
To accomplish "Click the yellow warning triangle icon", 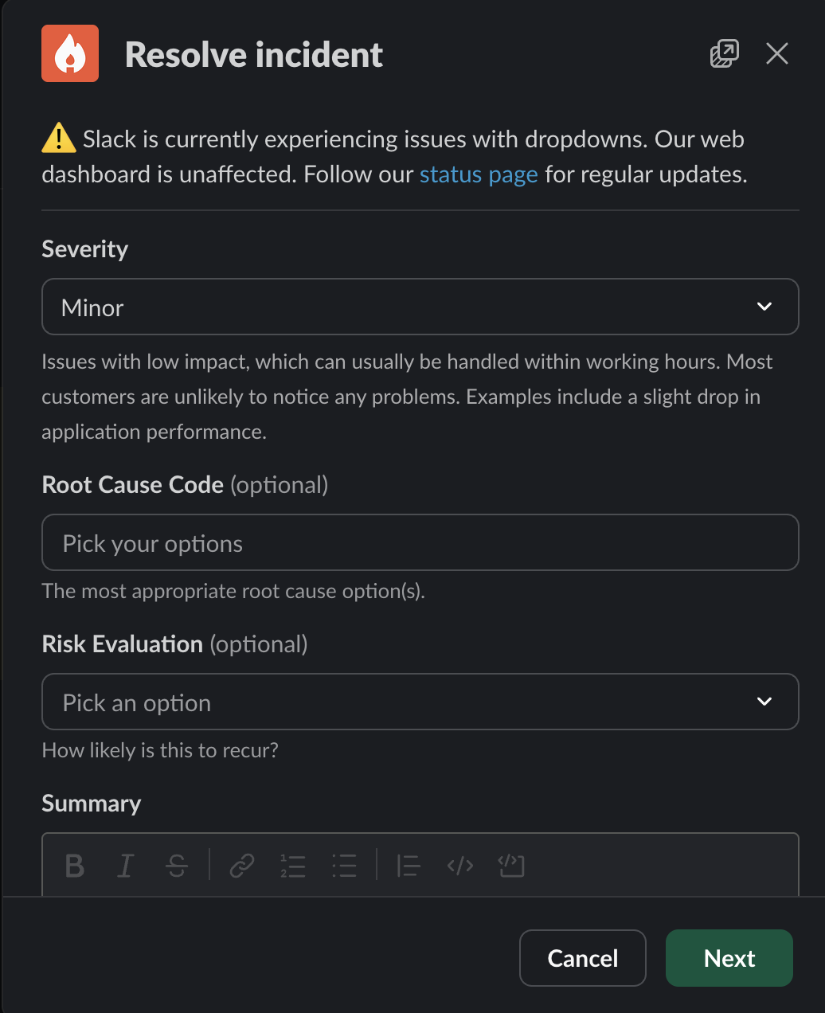I will click(x=59, y=139).
